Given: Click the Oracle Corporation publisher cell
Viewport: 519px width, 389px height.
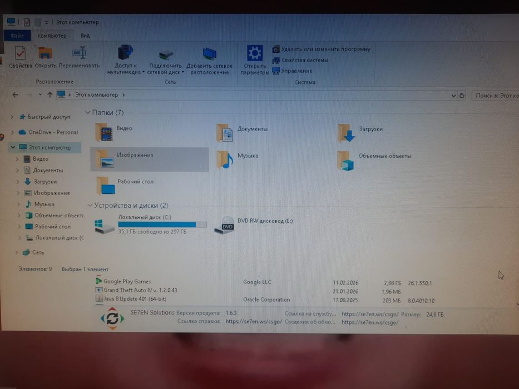Looking at the screenshot, I should (x=266, y=300).
